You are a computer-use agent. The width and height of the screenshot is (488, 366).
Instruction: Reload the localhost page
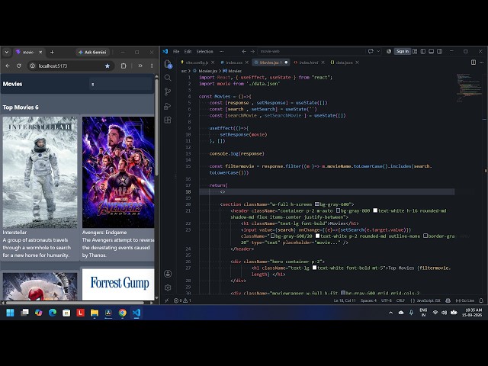19,66
